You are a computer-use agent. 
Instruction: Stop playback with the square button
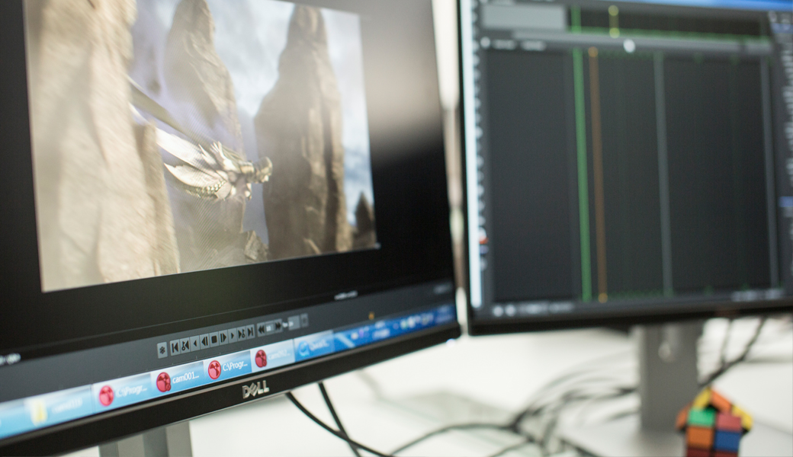coord(214,340)
